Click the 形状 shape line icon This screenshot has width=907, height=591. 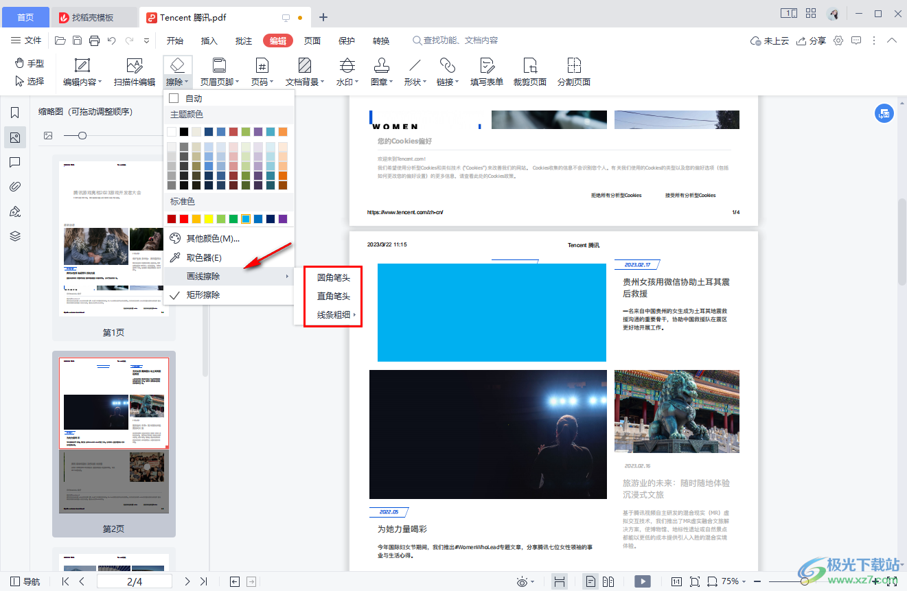click(x=415, y=65)
